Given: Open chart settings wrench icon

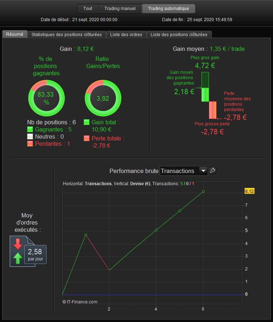Looking at the screenshot, I should point(213,170).
